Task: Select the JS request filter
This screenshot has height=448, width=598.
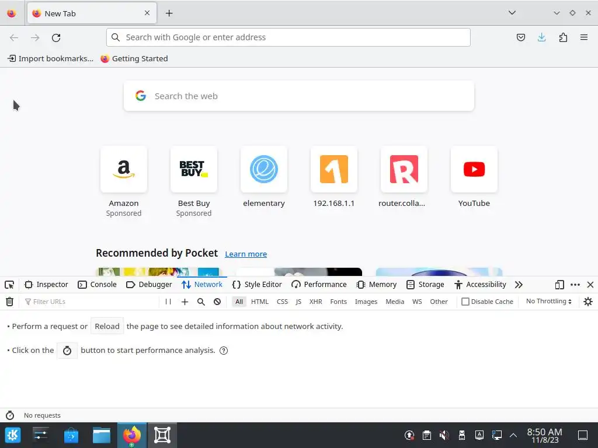Action: click(x=298, y=302)
